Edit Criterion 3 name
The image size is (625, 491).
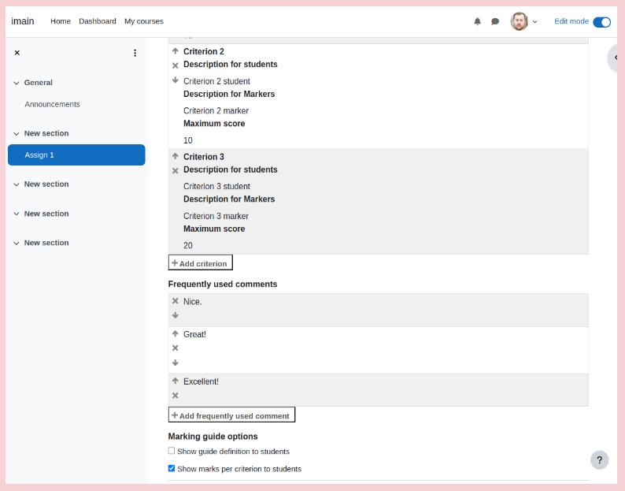point(204,157)
